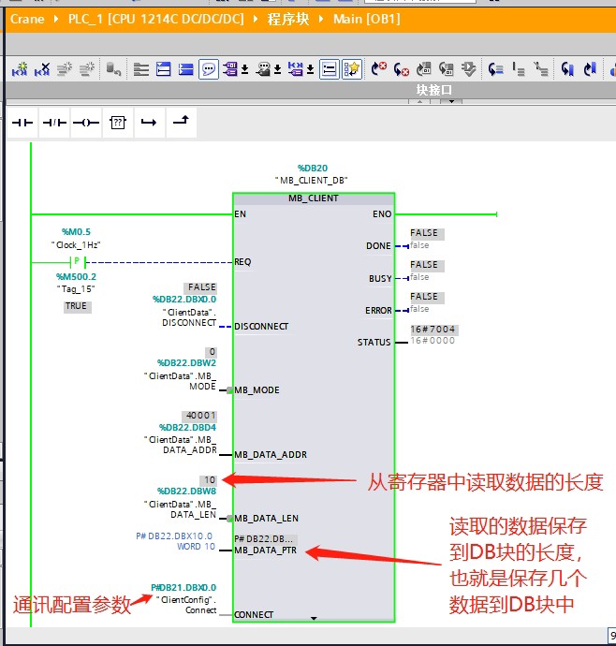This screenshot has width=616, height=646.
Task: Insert an output coil instruction
Action: click(86, 123)
